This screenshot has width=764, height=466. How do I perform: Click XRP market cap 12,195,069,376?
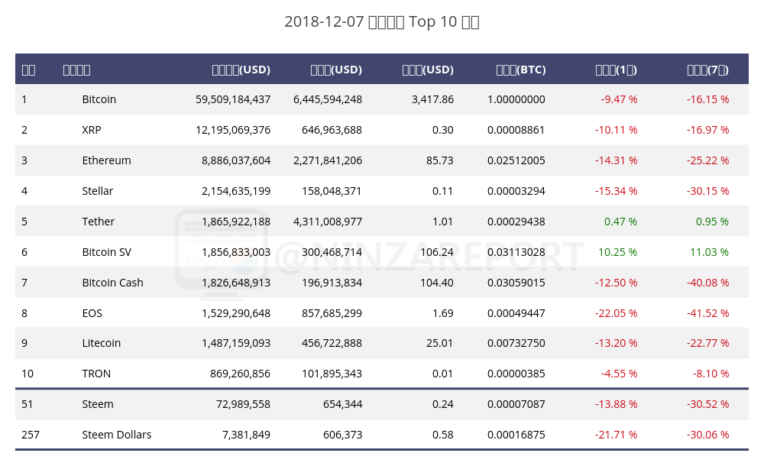pos(233,130)
